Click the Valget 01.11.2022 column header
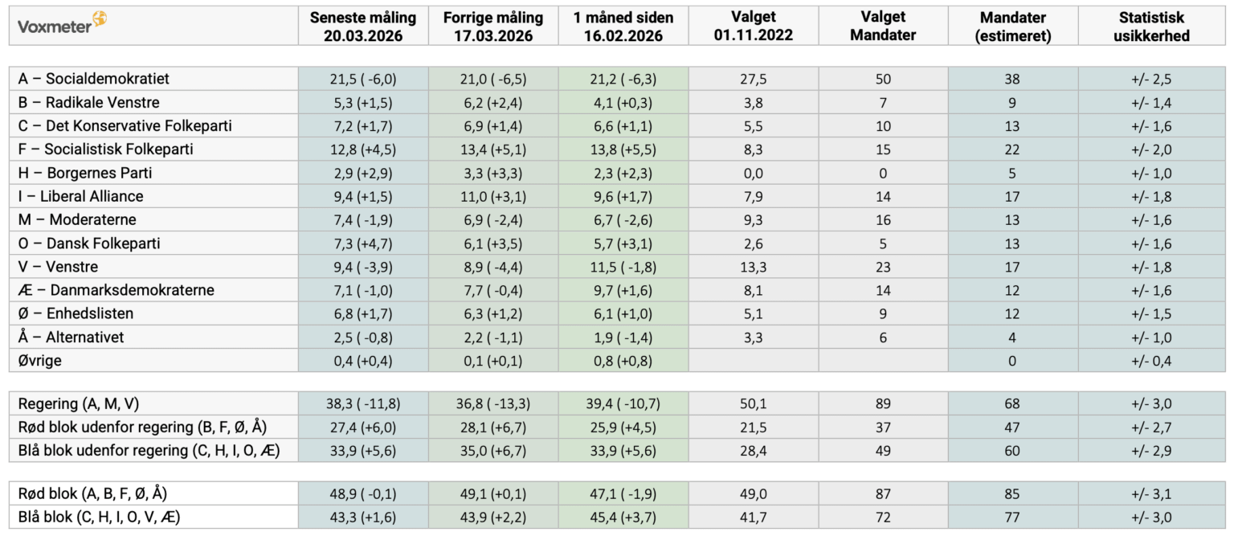This screenshot has height=536, width=1234. tap(753, 27)
